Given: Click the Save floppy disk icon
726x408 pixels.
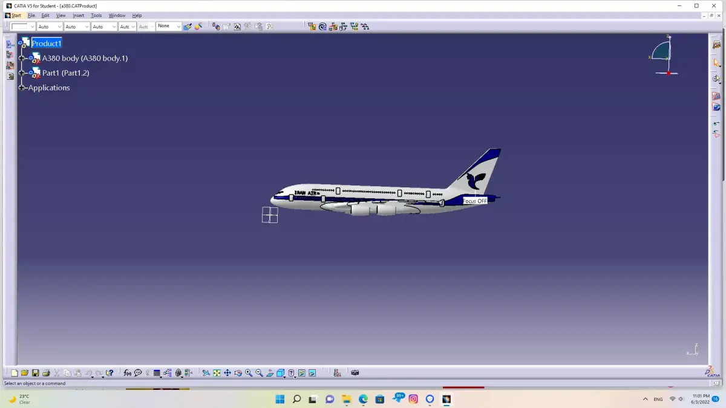Looking at the screenshot, I should point(36,373).
